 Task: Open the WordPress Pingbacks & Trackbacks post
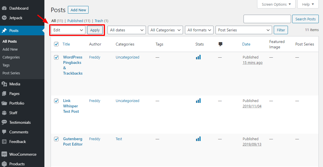73,65
